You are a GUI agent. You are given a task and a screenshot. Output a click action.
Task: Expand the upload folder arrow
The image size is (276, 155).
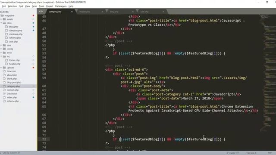click(x=1, y=68)
